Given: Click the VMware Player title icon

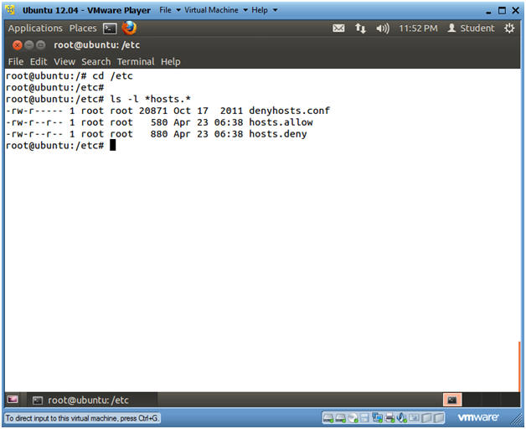Looking at the screenshot, I should pyautogui.click(x=10, y=10).
